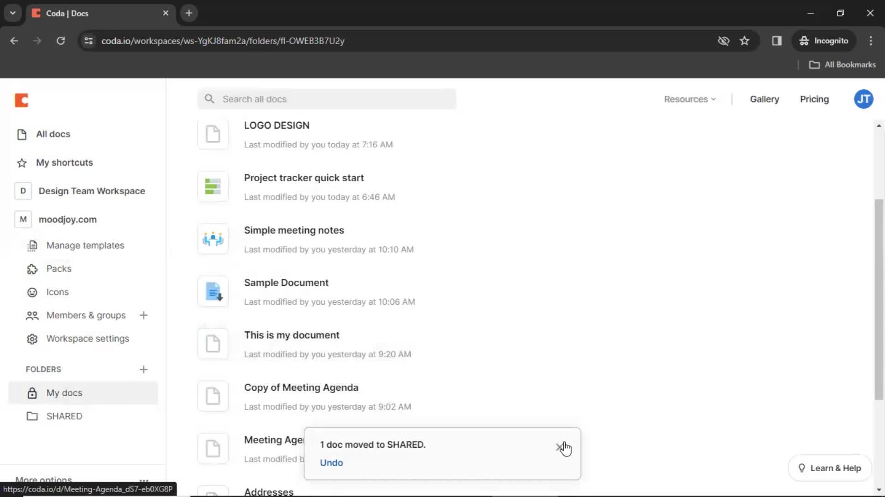Click Project tracker quick start doc
This screenshot has width=885, height=497.
[x=304, y=177]
